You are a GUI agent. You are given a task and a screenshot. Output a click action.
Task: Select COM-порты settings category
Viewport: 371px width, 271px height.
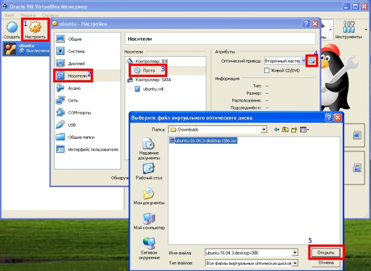(x=88, y=113)
